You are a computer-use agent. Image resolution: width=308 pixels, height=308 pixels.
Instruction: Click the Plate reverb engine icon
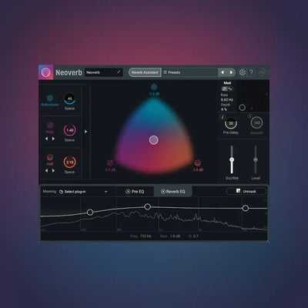(50, 126)
